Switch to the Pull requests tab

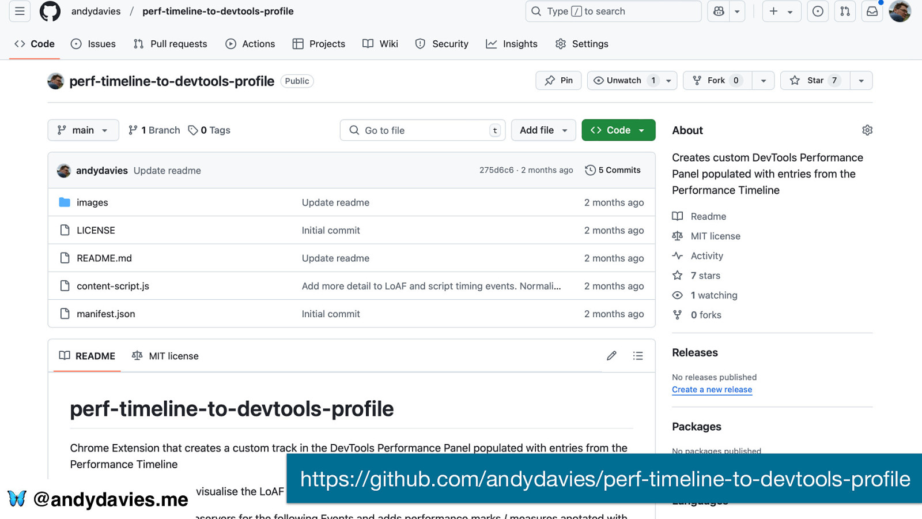point(171,44)
